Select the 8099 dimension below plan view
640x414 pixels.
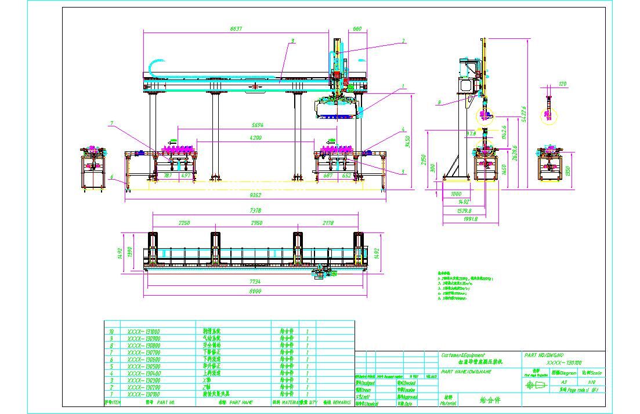tap(256, 292)
